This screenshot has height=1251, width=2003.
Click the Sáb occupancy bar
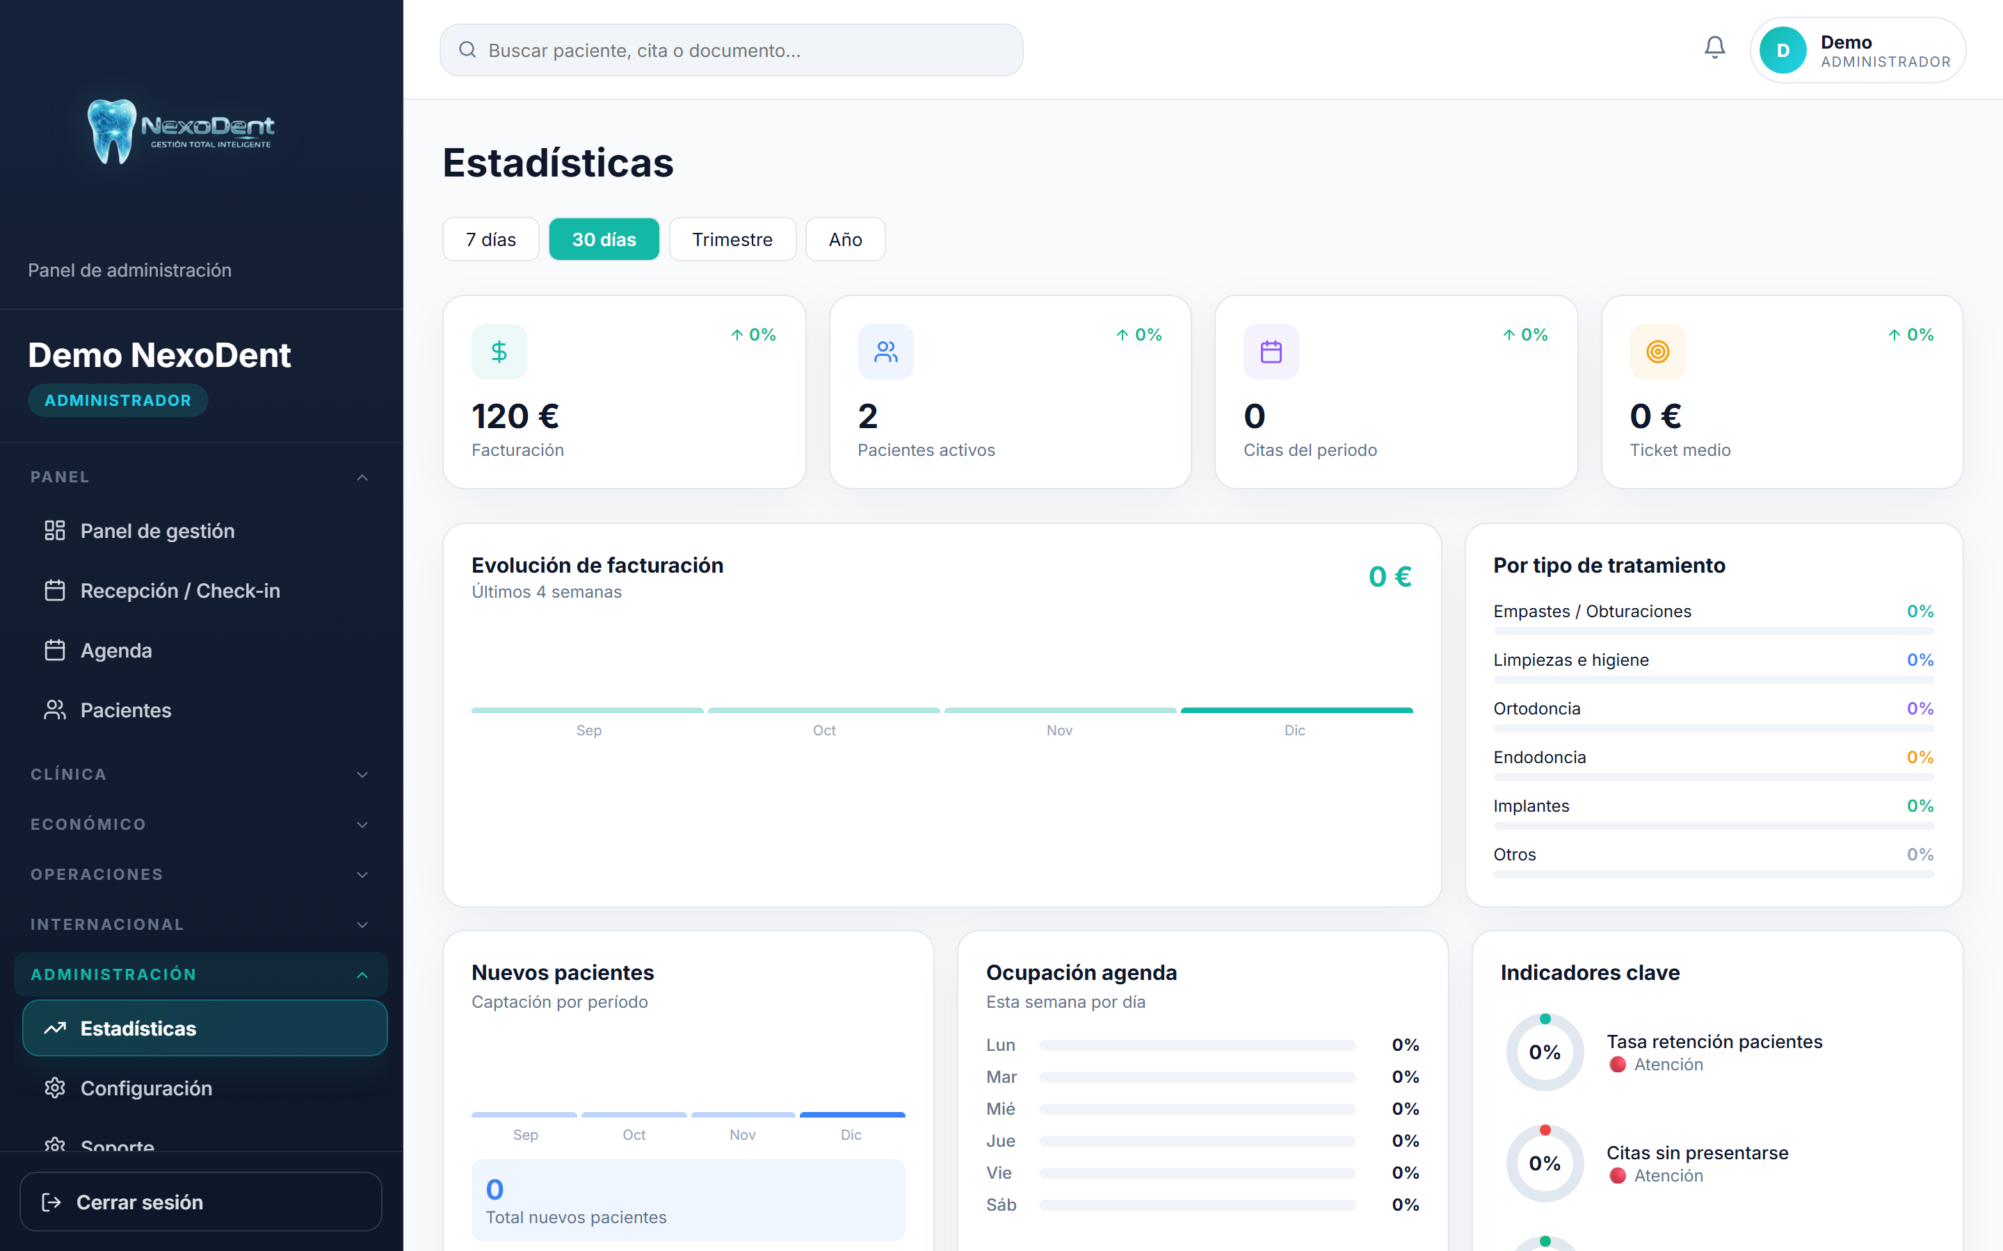[x=1198, y=1206]
